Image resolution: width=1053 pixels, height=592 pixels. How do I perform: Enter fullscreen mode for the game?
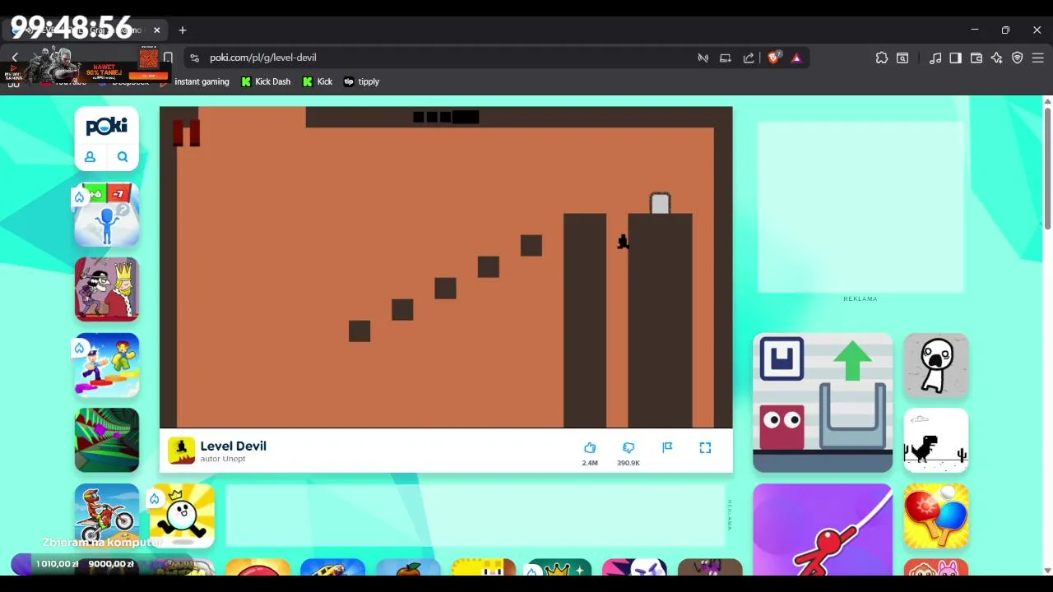pyautogui.click(x=705, y=447)
